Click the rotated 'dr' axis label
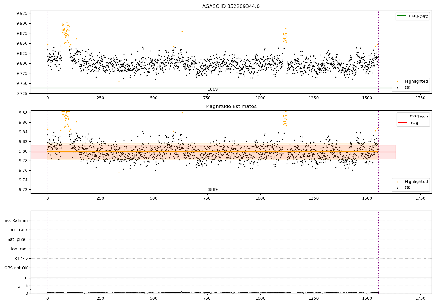This screenshot has height=305, width=436. pos(19,286)
